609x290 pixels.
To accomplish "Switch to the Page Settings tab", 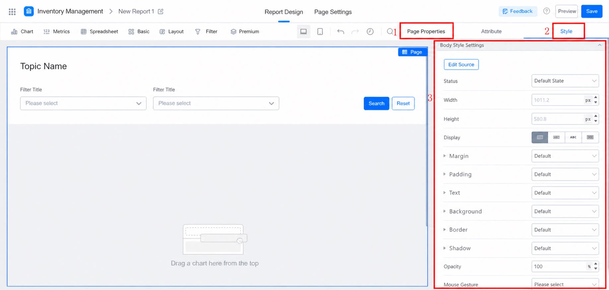I will coord(333,12).
